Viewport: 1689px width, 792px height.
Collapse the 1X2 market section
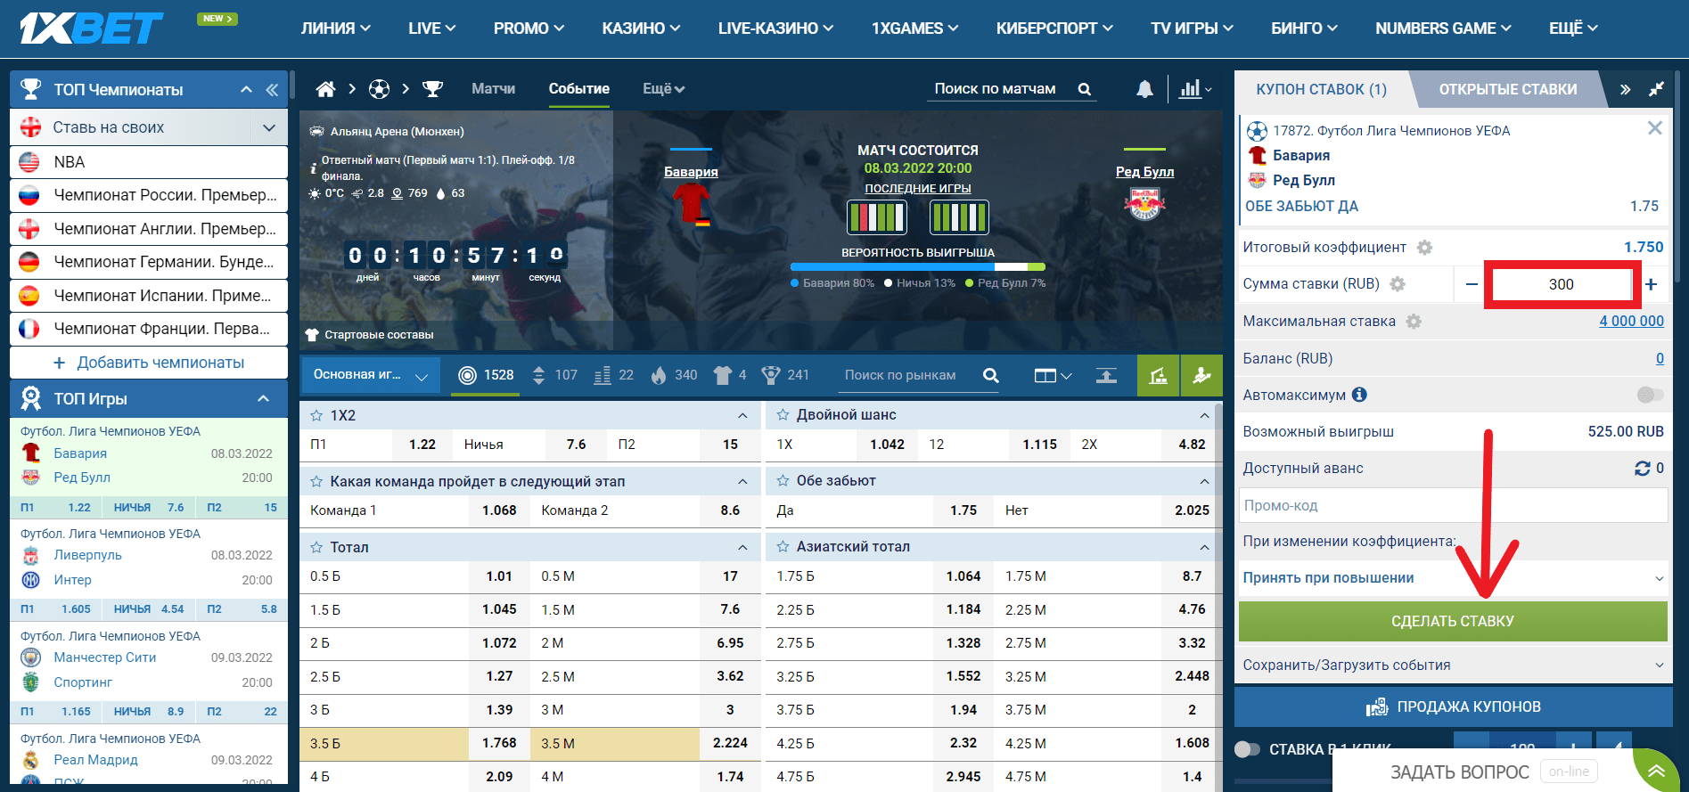pos(742,415)
